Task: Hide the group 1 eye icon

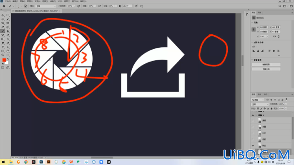Action: 253,115
